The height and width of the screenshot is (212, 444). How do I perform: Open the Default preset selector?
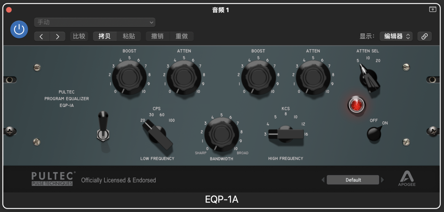coord(353,180)
